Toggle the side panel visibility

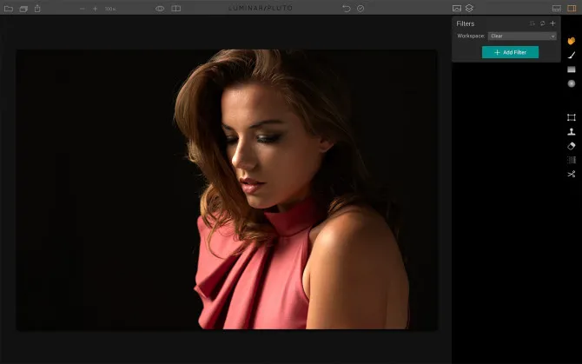click(x=572, y=9)
